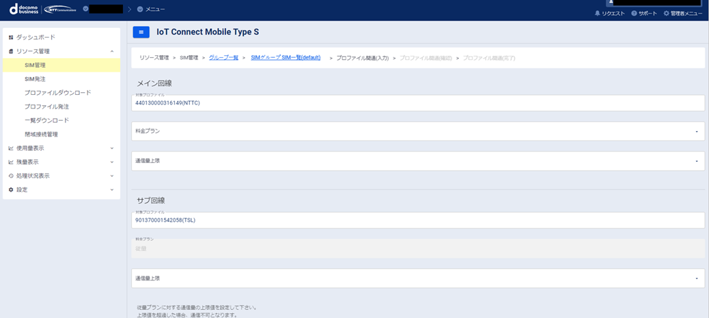Click the user account icon at top right
This screenshot has width=709, height=318.
point(611,2)
